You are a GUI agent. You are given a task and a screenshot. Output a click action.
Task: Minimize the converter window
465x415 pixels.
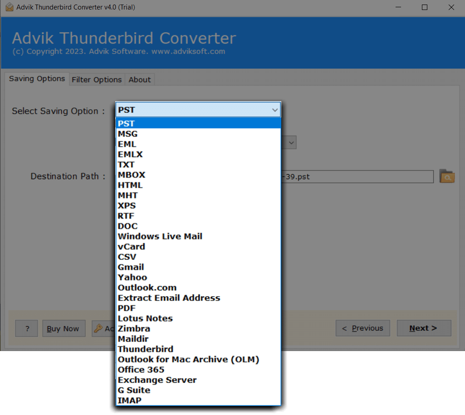[x=398, y=7]
